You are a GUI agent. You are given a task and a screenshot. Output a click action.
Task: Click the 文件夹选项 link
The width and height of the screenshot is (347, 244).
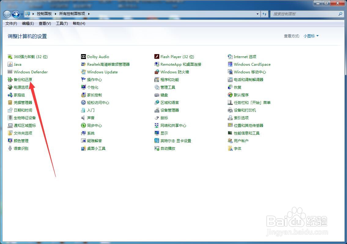click(23, 133)
